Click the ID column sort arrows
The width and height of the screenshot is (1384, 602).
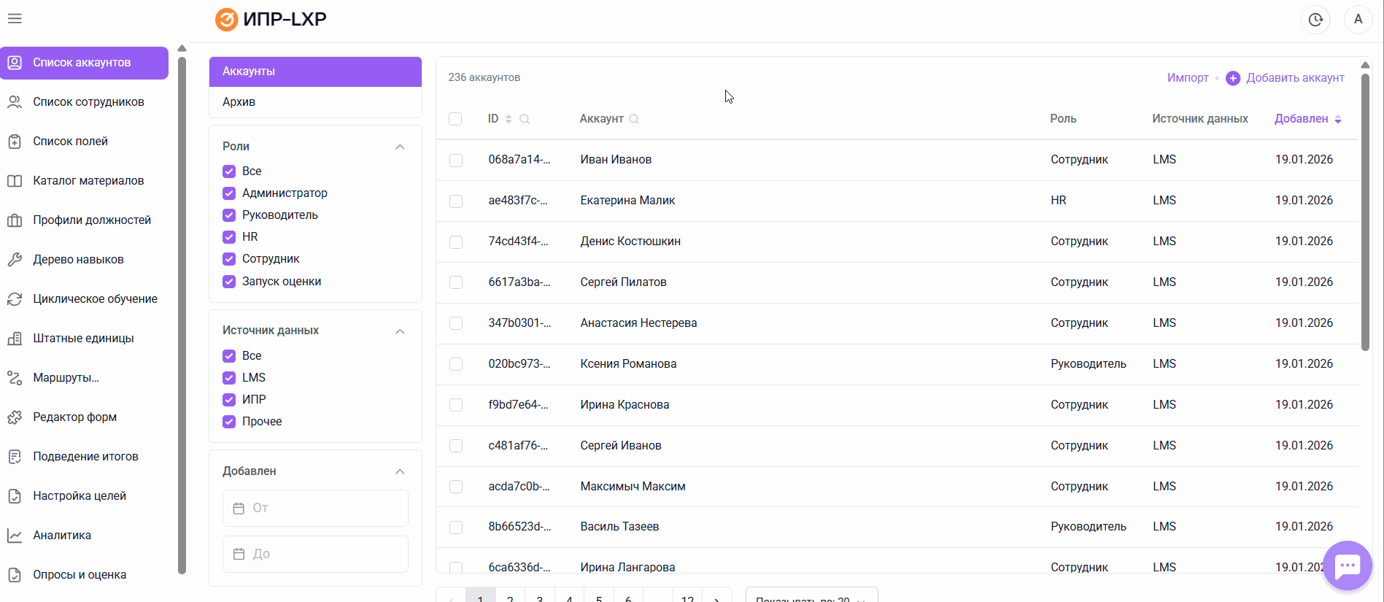[x=509, y=119]
